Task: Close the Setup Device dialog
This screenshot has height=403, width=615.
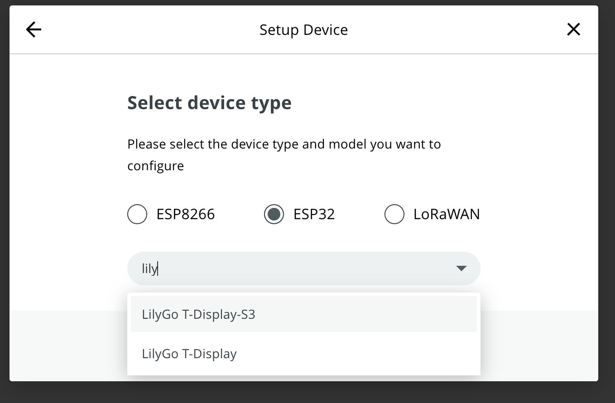Action: click(x=573, y=30)
